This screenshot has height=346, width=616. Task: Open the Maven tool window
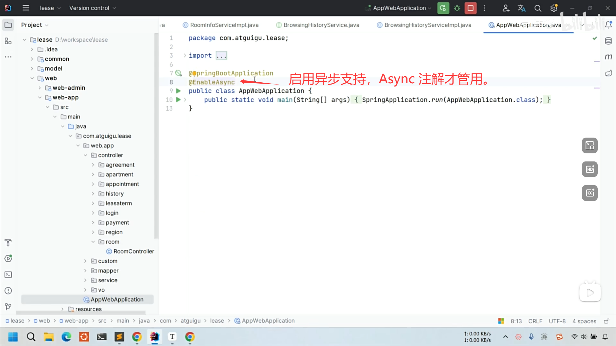point(608,57)
